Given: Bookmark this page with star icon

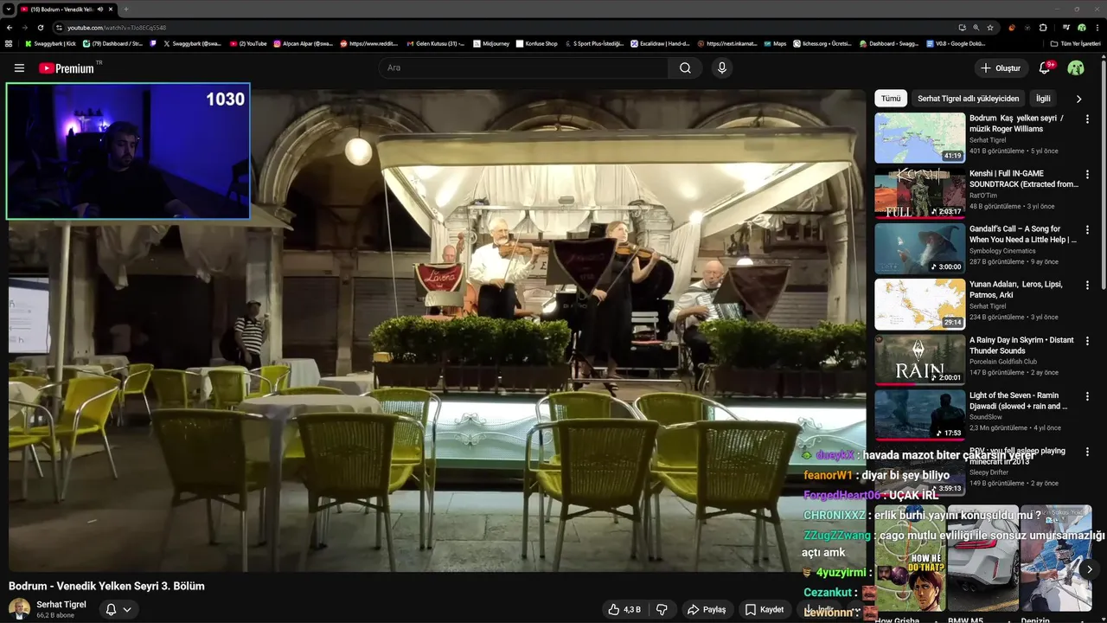Looking at the screenshot, I should (990, 28).
